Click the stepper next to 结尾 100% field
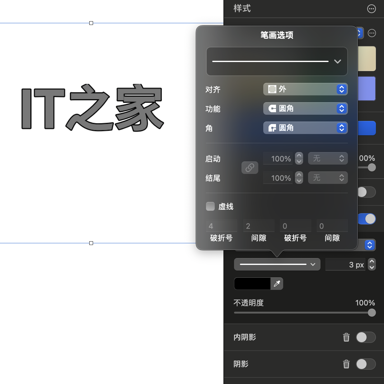Screen dimensions: 384x384 click(299, 178)
